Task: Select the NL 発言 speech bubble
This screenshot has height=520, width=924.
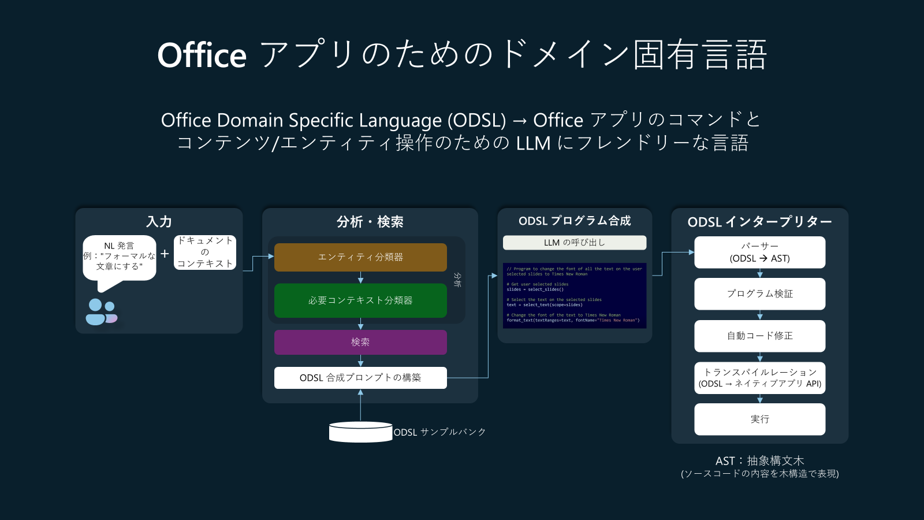Action: [120, 263]
